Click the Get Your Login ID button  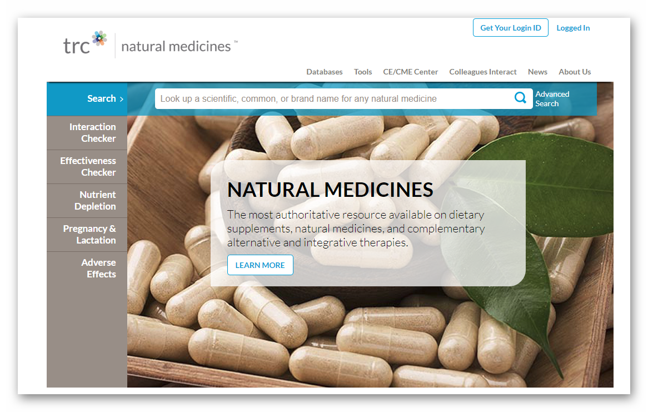tap(511, 28)
